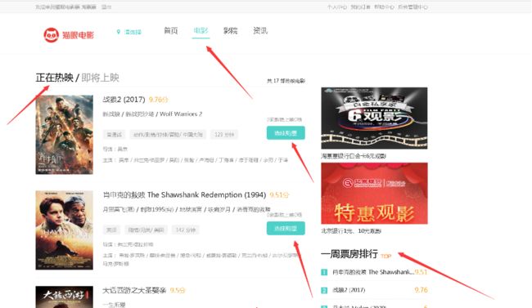
Task: Click the 9.76 score in ranking list
Action: click(421, 290)
